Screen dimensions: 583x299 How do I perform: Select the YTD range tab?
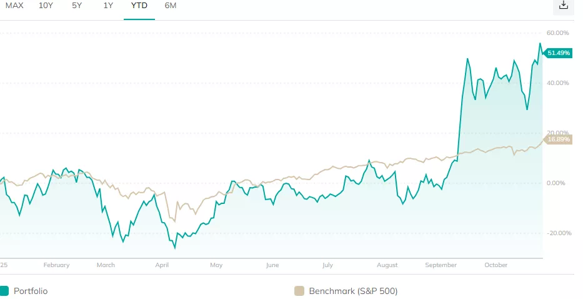pos(139,6)
